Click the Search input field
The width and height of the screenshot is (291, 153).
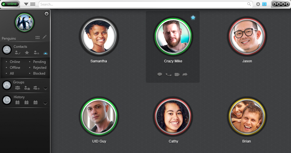145,4
